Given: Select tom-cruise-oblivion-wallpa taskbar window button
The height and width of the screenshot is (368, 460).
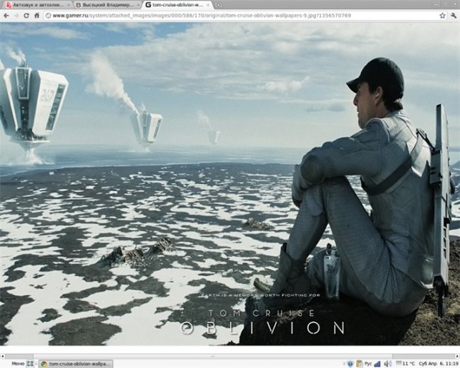Looking at the screenshot, I should (x=75, y=363).
